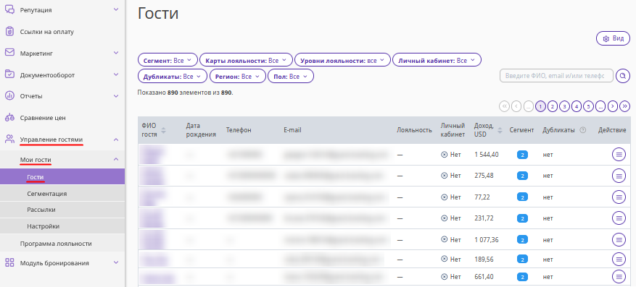Open the Рассылки submenu item
Screen dimensions: 636x287
(x=62, y=210)
